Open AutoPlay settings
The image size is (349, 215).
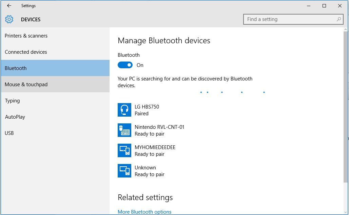click(15, 117)
